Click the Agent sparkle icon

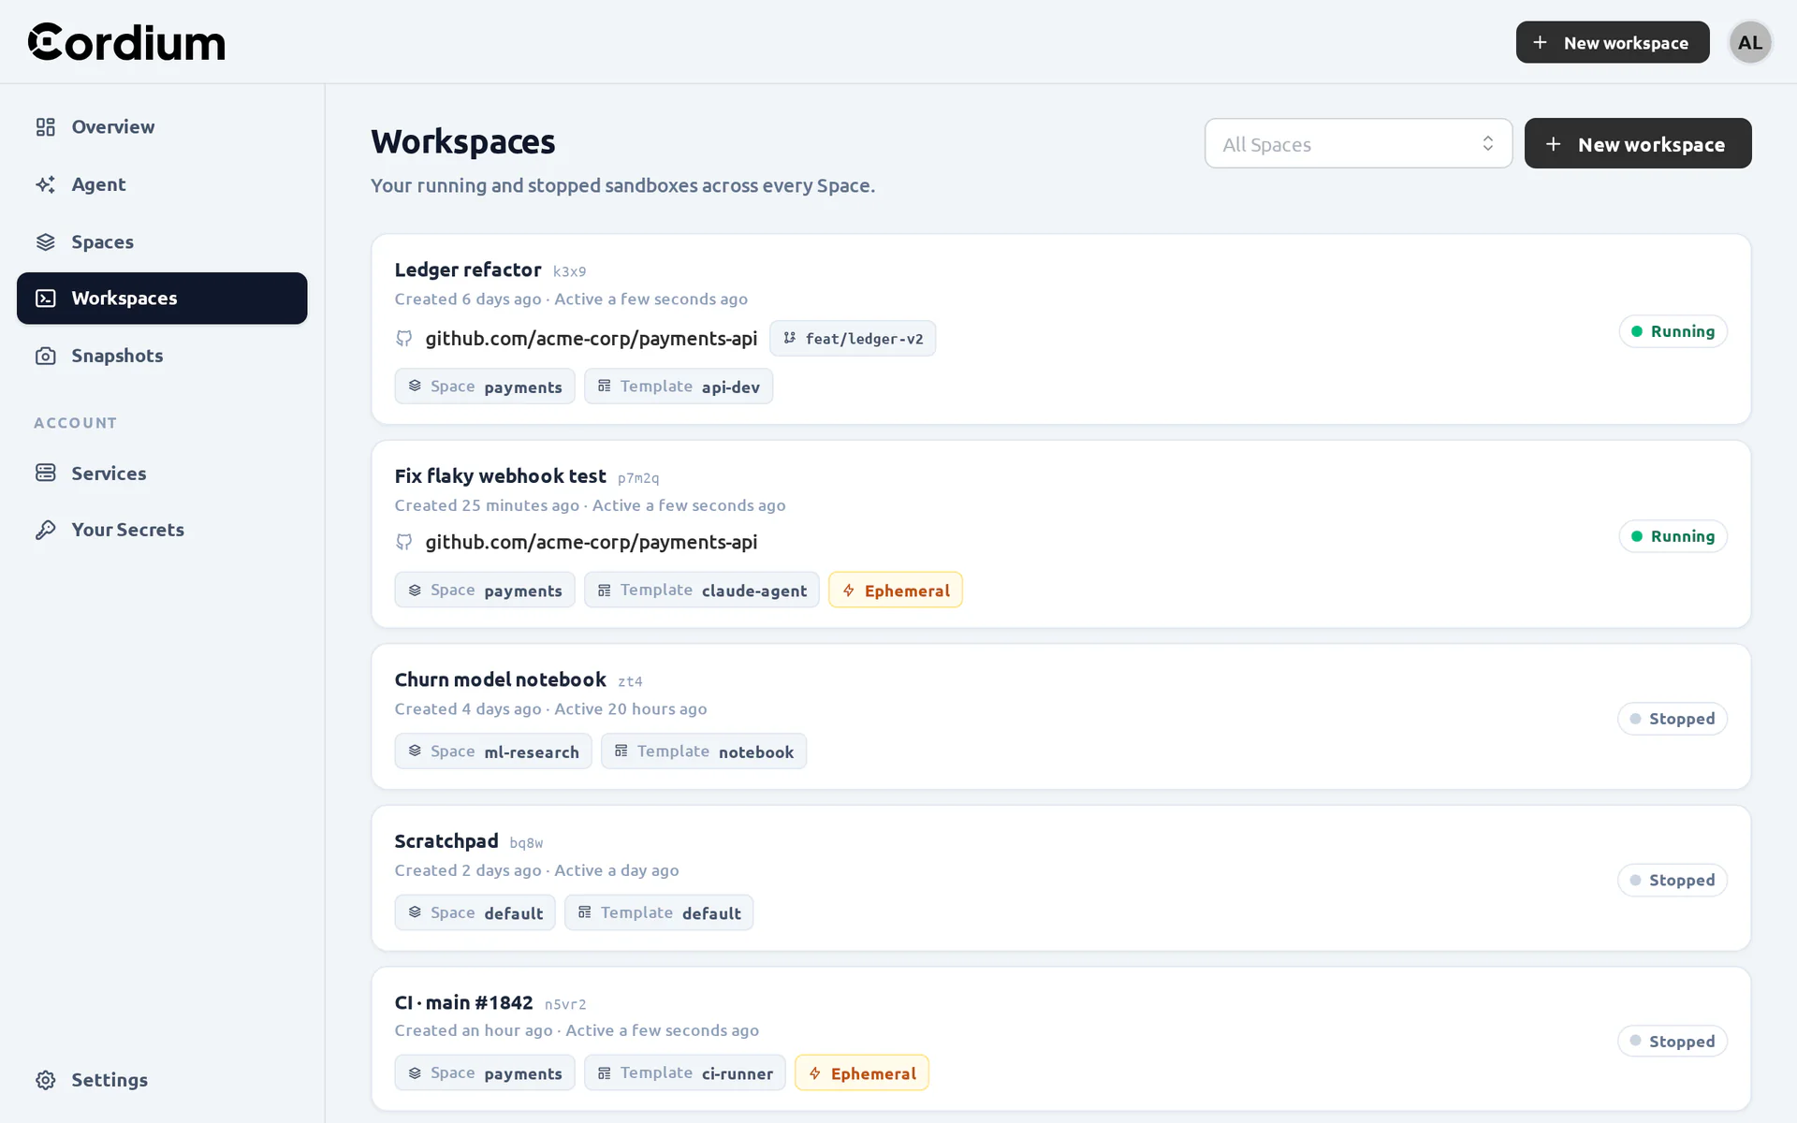tap(45, 184)
